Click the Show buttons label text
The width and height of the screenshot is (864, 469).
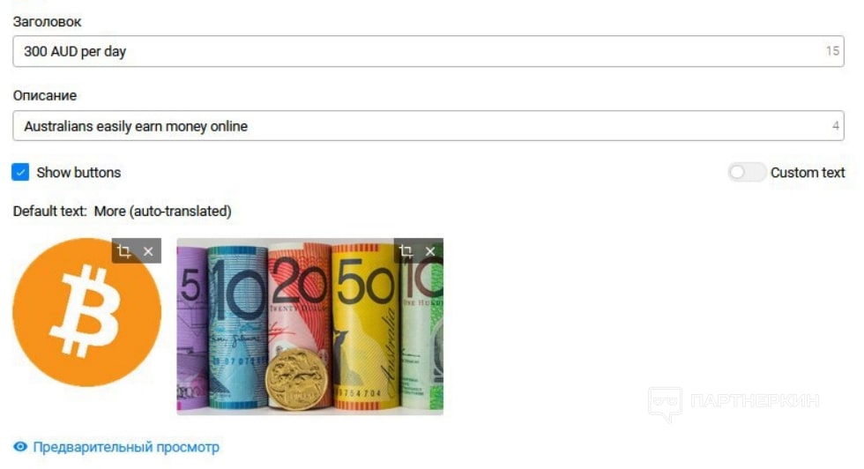[x=78, y=173]
